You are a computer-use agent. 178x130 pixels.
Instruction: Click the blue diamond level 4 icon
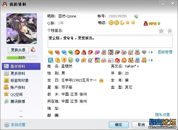pos(64,52)
